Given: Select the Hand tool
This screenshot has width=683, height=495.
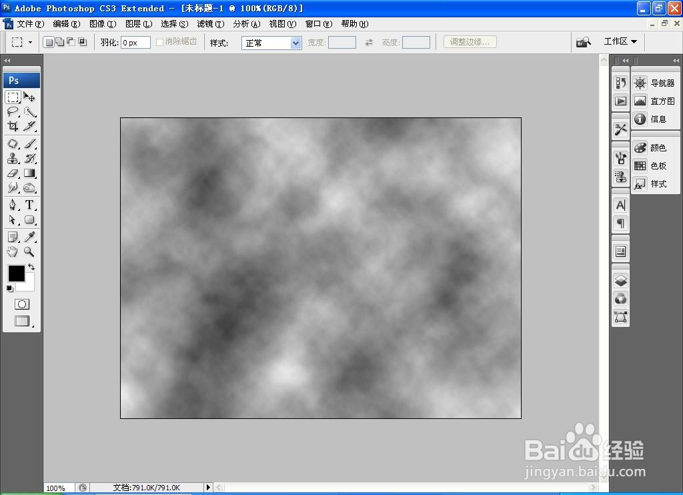Looking at the screenshot, I should (x=13, y=252).
